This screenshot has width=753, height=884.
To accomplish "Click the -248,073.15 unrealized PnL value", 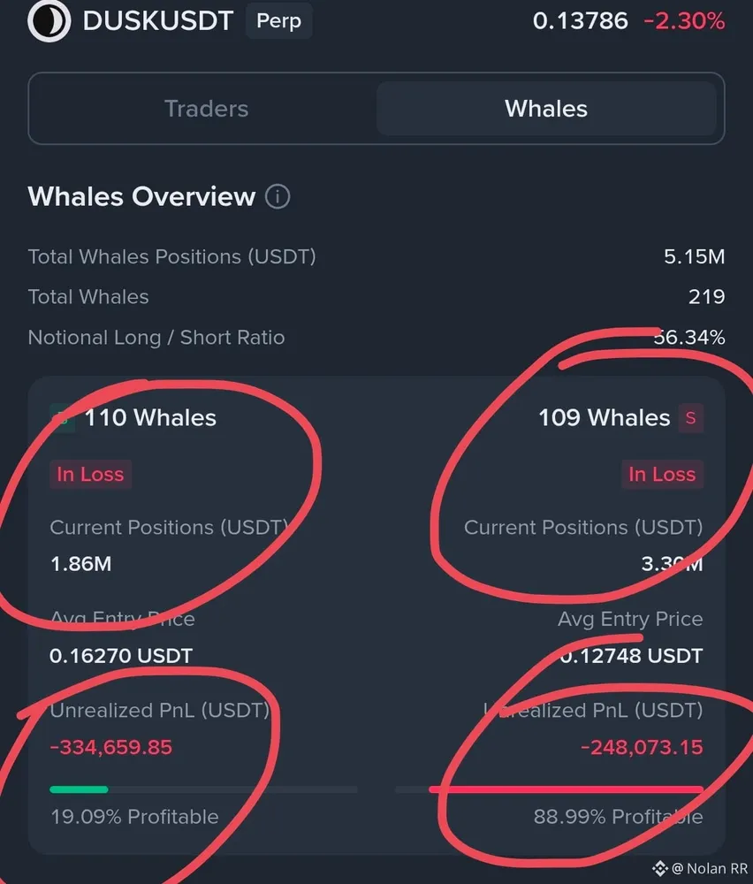I will pos(641,748).
